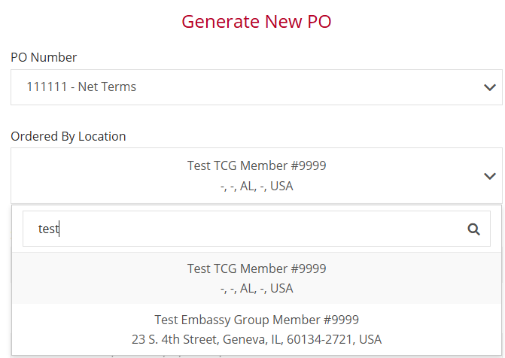This screenshot has width=505, height=358.
Task: Click the search magnifier icon
Action: pos(473,229)
